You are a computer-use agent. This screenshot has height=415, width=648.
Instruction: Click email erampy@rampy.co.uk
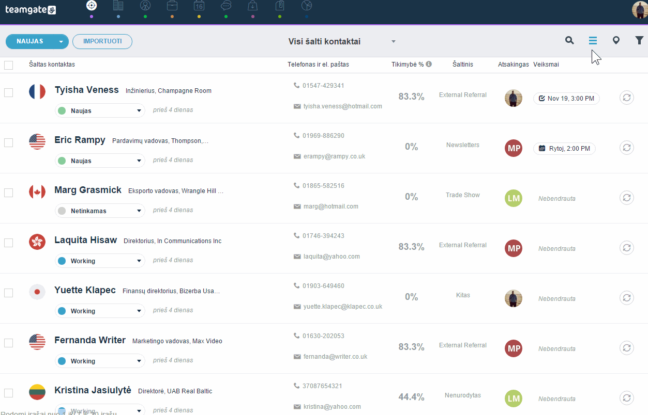click(x=334, y=156)
